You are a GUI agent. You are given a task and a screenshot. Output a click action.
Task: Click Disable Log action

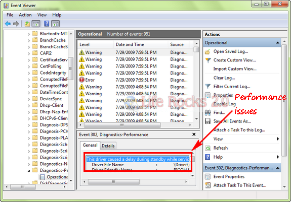[x=225, y=104]
